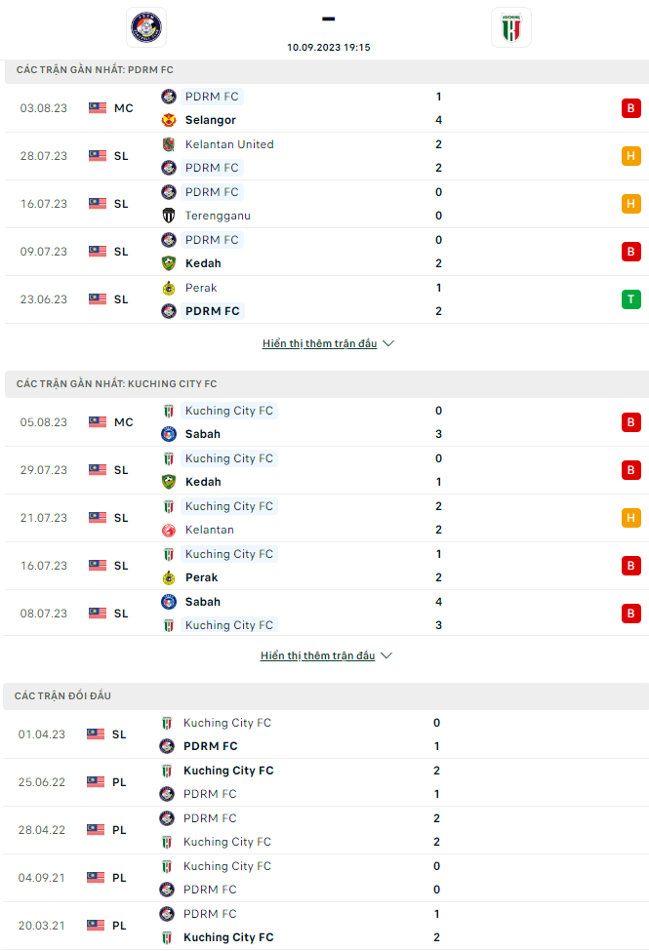Toggle the green T result badge
This screenshot has width=649, height=951.
tap(631, 299)
